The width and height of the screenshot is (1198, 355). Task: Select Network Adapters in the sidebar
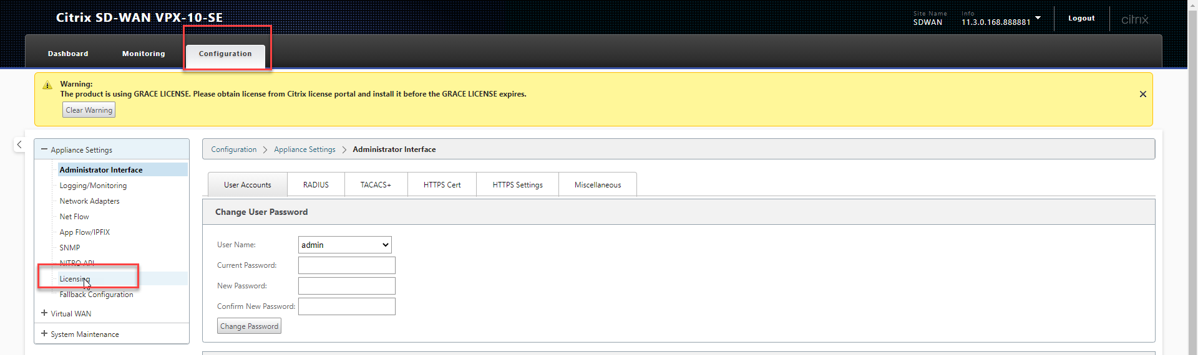89,201
